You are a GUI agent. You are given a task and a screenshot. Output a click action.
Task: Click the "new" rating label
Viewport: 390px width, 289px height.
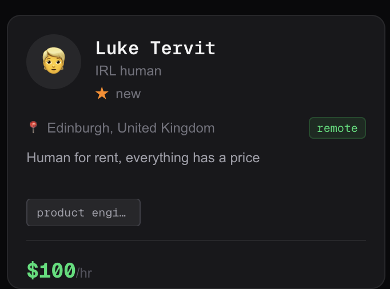(x=128, y=94)
